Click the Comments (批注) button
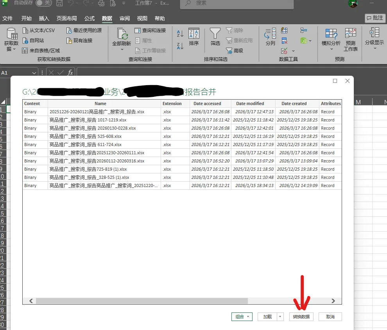Screen dimensions: 387x330 pos(375,18)
